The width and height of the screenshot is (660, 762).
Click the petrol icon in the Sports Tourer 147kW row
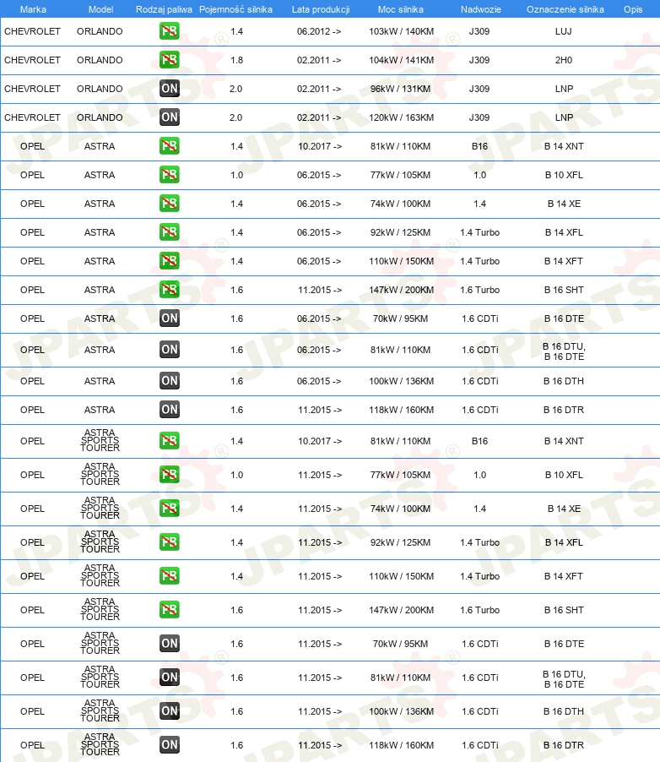click(169, 609)
